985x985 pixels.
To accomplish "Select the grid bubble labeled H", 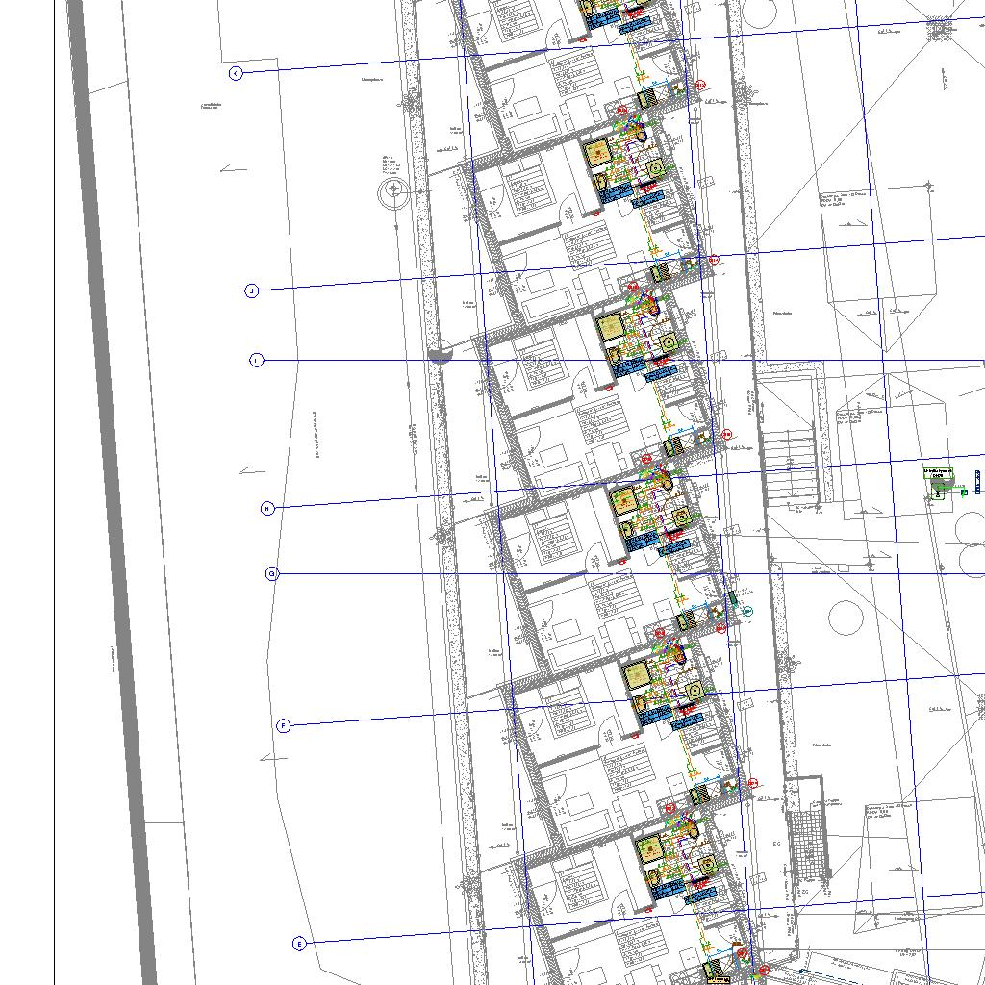I will coord(267,508).
